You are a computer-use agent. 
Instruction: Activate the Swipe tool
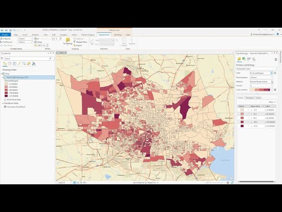(x=38, y=42)
